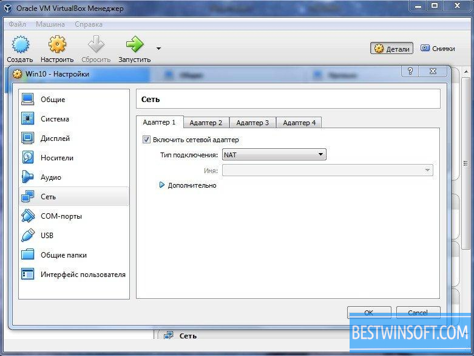Switch to Снимки (Snapshots) view
Screen dimensions: 474x356
438,49
